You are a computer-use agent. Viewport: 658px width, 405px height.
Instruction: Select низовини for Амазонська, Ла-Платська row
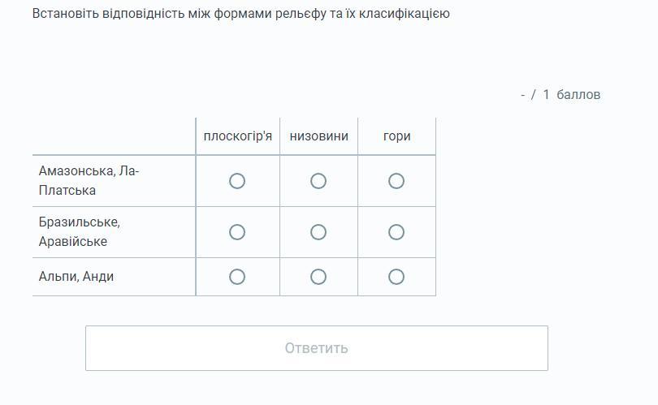coord(318,181)
